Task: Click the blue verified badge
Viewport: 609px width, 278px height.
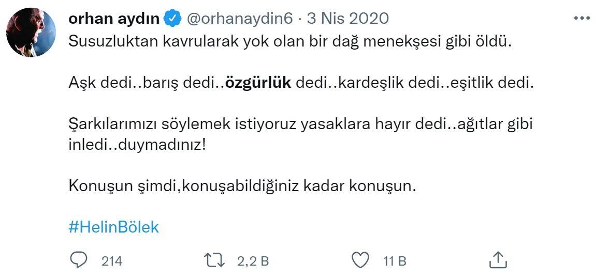Action: 172,19
